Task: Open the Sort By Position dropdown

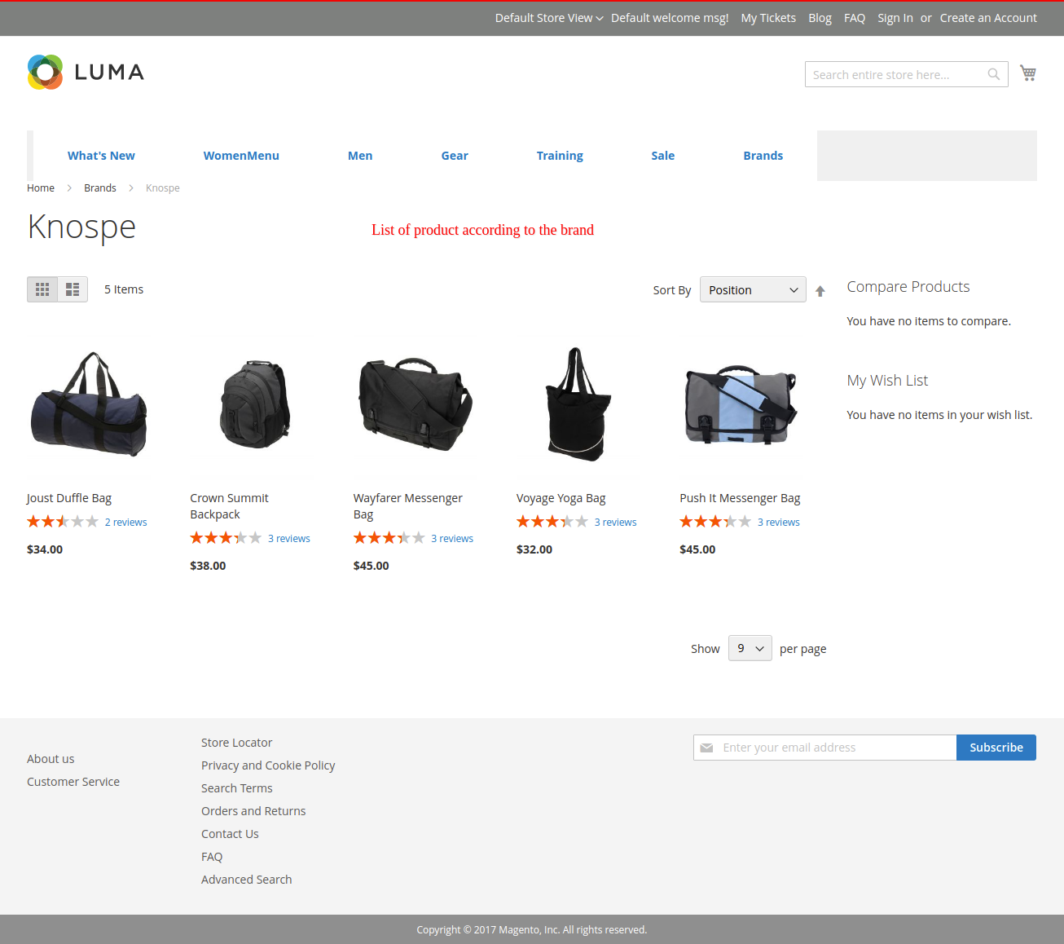Action: 752,290
